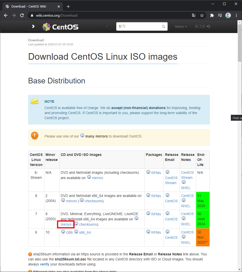
Task: Open the Chrome three-dot menu
Action: click(x=236, y=15)
